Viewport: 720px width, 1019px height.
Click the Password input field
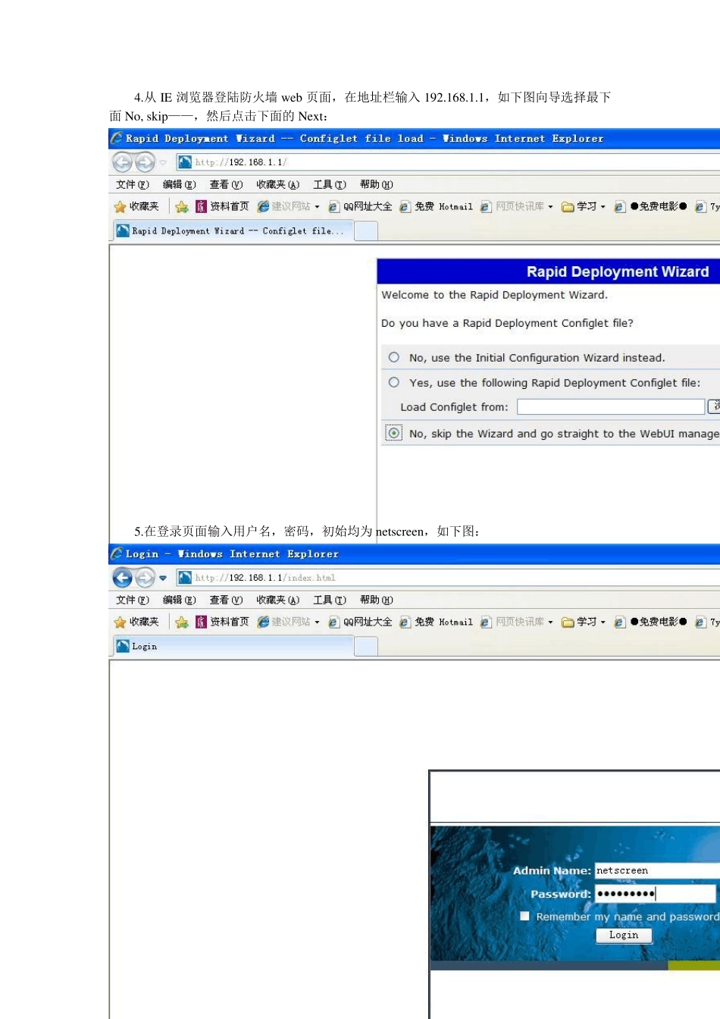click(x=655, y=894)
